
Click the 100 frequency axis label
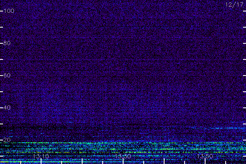point(9,11)
